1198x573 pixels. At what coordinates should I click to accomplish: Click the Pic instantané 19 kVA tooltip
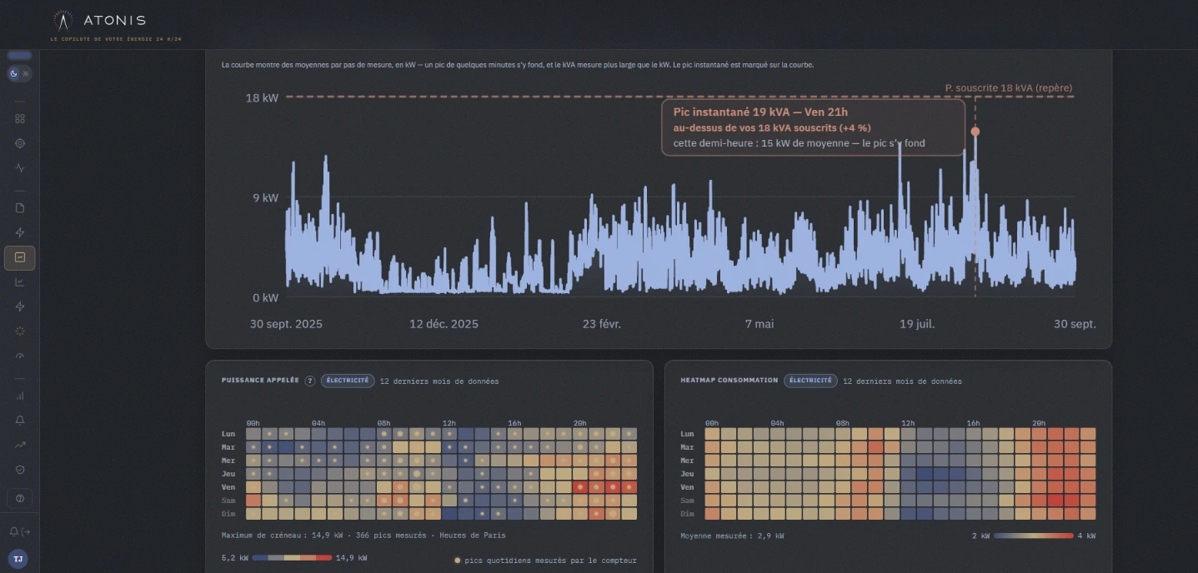814,127
